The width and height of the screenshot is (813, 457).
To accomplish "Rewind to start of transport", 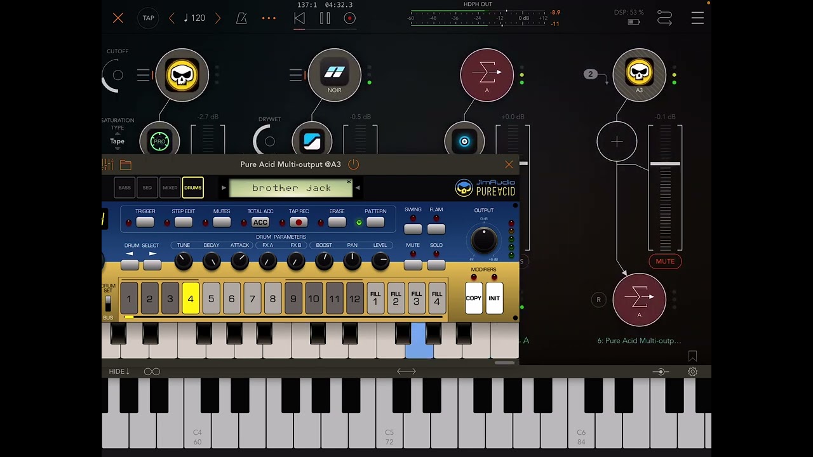I will (299, 18).
